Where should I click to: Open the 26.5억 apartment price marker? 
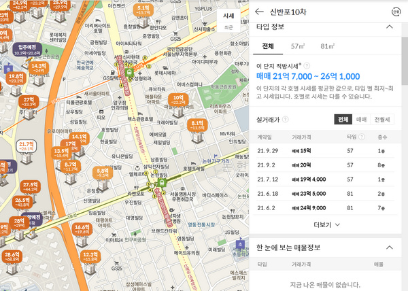point(22,203)
